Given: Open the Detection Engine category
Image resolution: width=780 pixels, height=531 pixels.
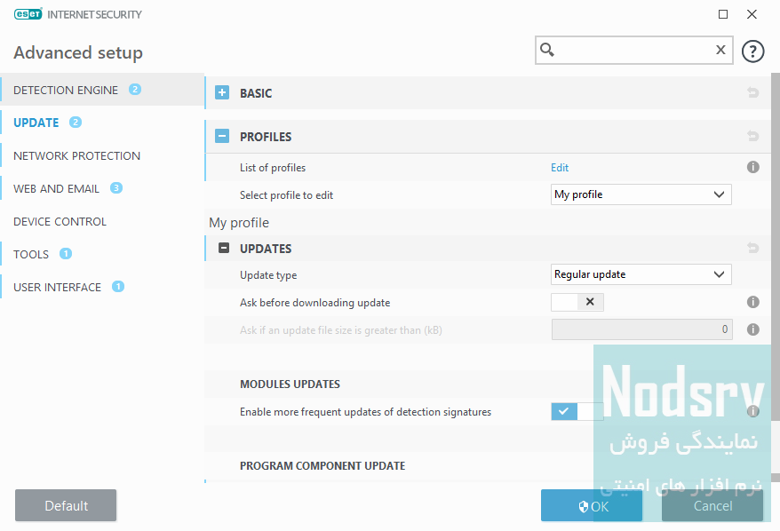Looking at the screenshot, I should pyautogui.click(x=102, y=90).
